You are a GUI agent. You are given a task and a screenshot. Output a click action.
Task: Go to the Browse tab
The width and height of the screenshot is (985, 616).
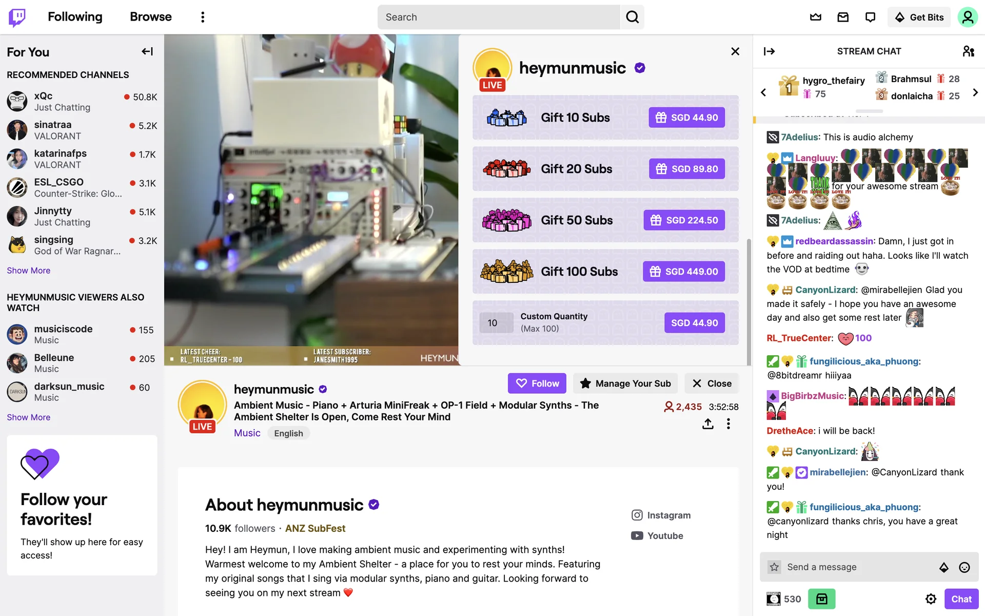tap(151, 17)
